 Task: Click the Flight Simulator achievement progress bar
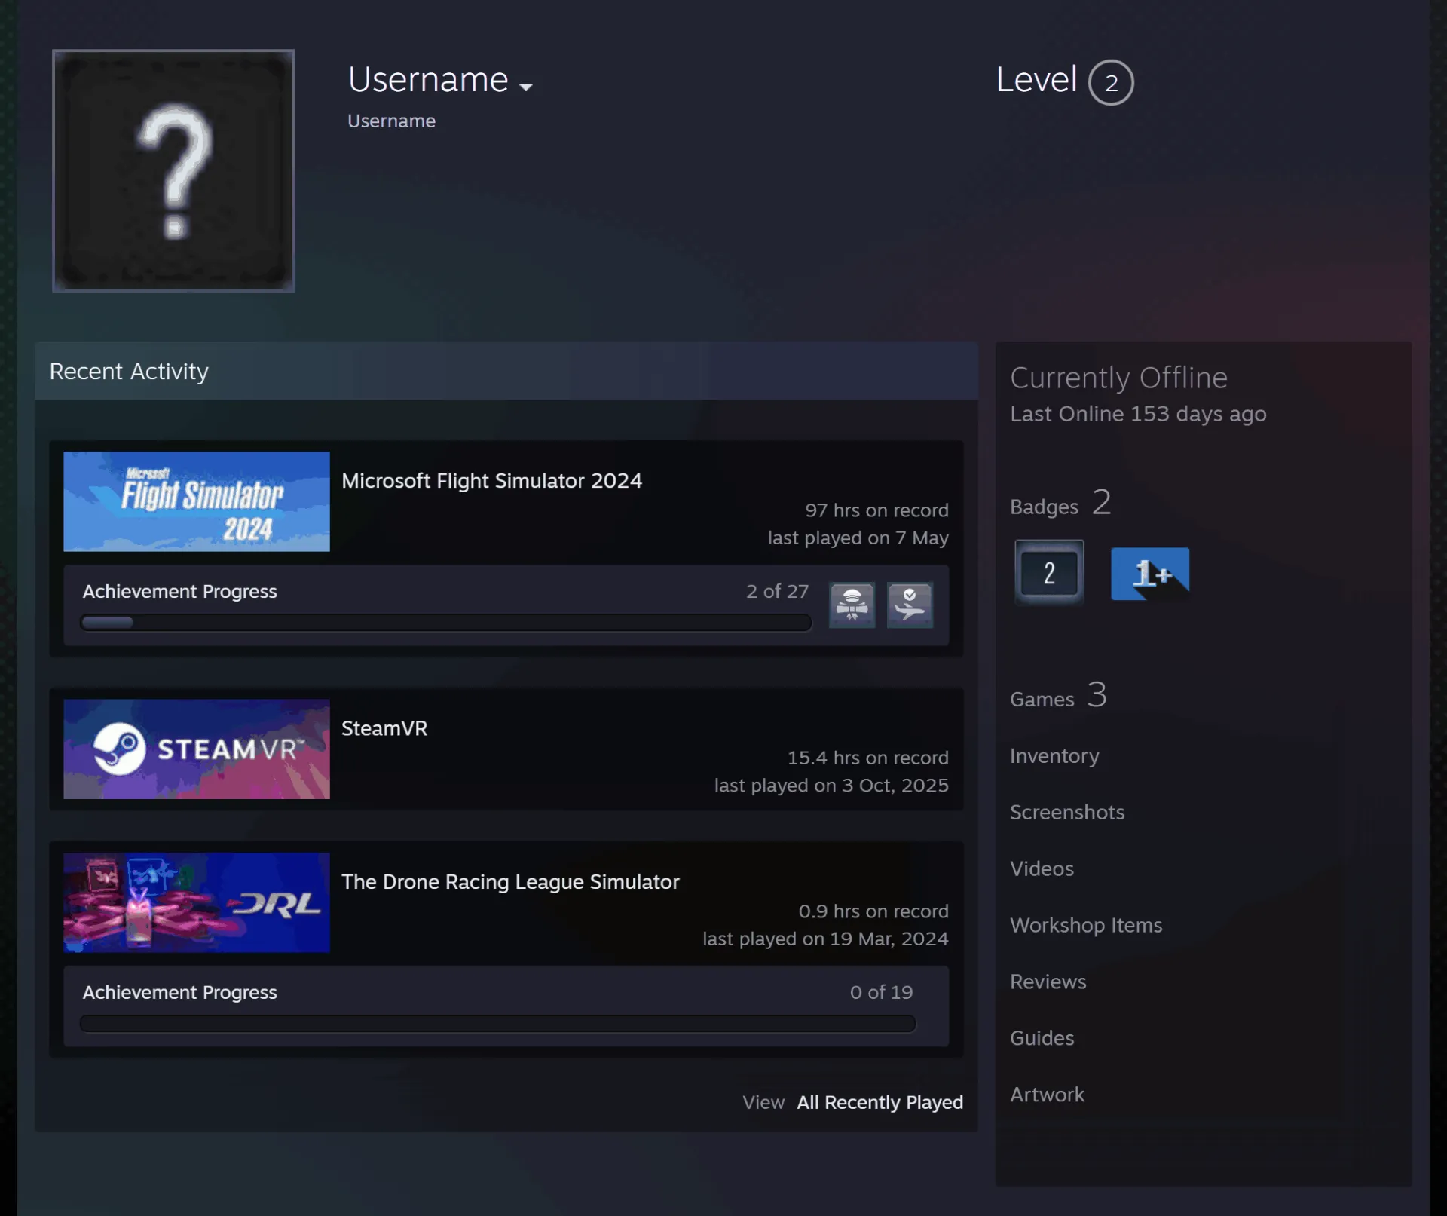click(445, 623)
